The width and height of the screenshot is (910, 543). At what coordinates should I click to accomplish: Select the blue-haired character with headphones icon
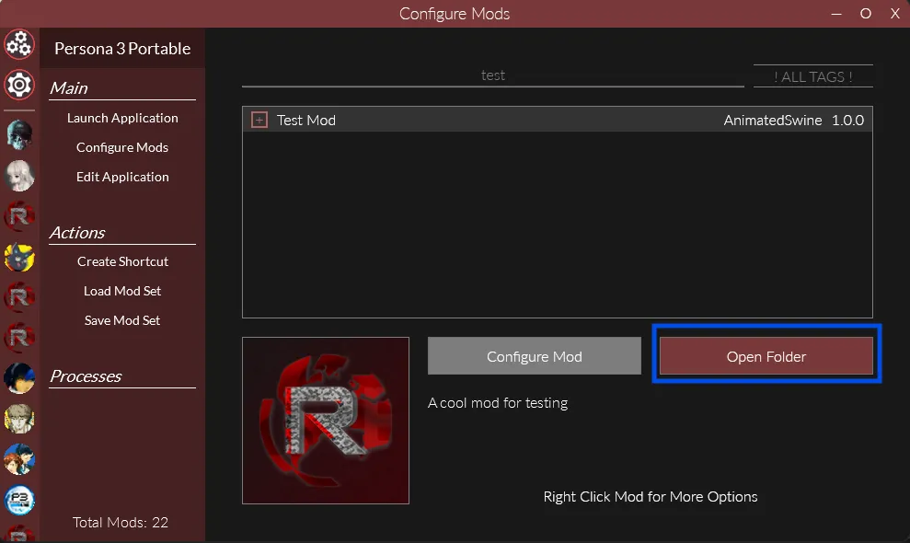click(x=19, y=378)
